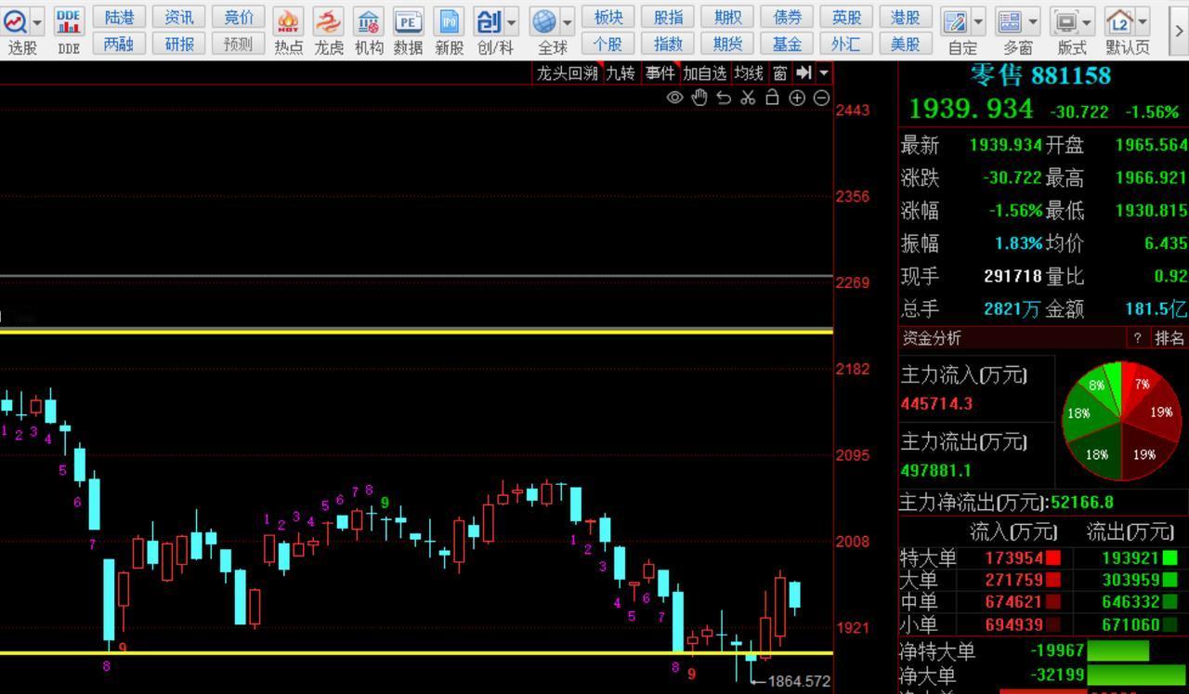The image size is (1189, 694).
Task: Click the arrow-to-bar icon beside 窗
Action: [804, 72]
